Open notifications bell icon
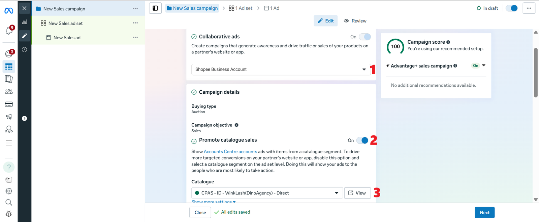 click(9, 31)
